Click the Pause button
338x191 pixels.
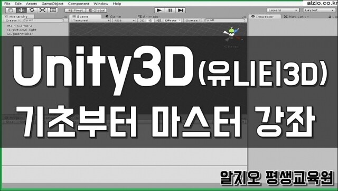[x=170, y=10]
